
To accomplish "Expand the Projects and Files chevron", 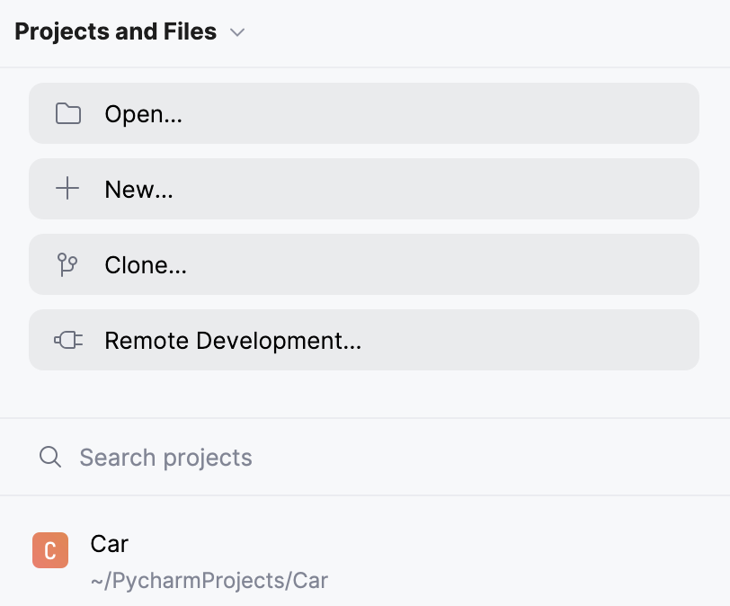I will pyautogui.click(x=237, y=32).
